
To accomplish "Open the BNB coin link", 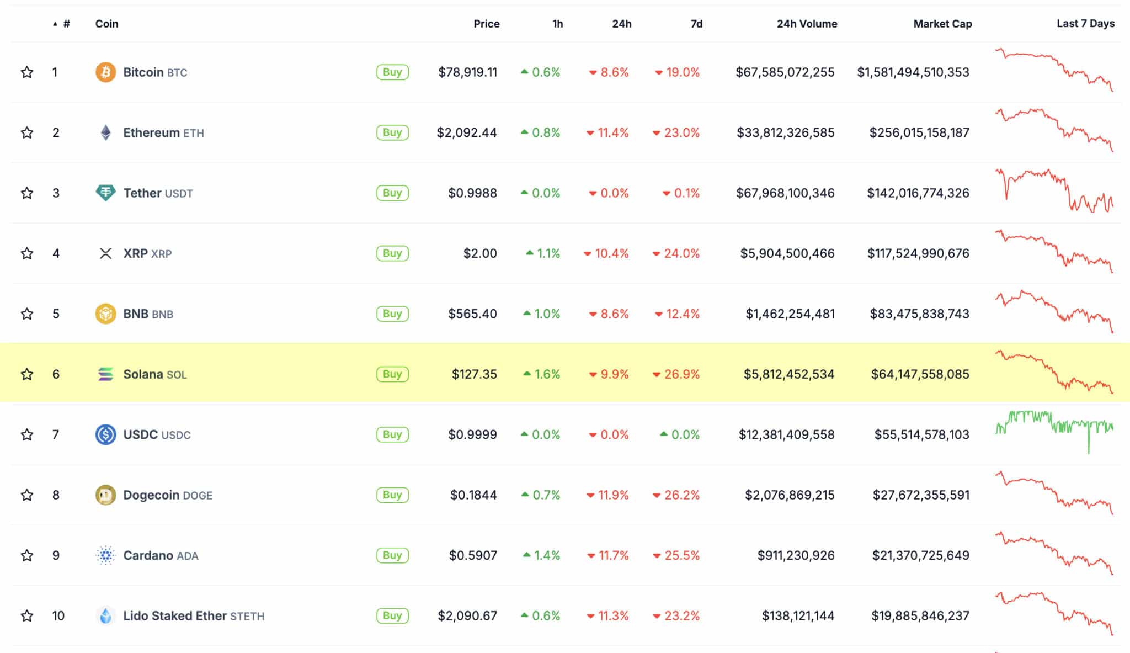I will tap(148, 314).
